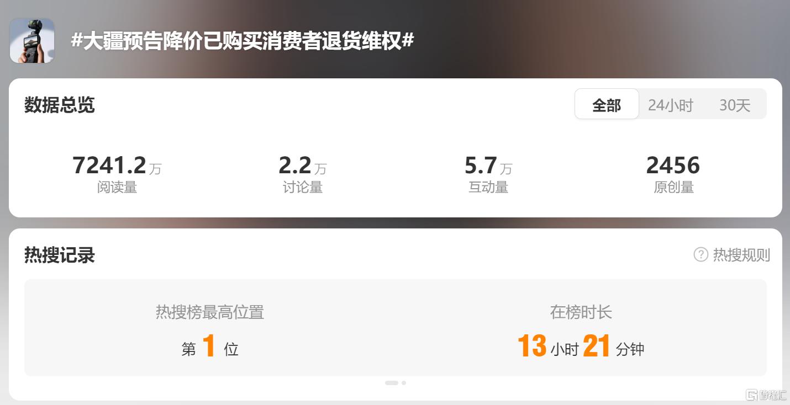This screenshot has height=405, width=790.
Task: Click the 2.2万 讨论量 statistic
Action: coord(303,174)
